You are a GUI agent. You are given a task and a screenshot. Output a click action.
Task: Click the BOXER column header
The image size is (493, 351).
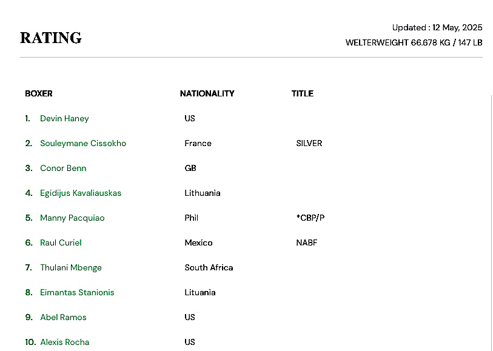[39, 93]
